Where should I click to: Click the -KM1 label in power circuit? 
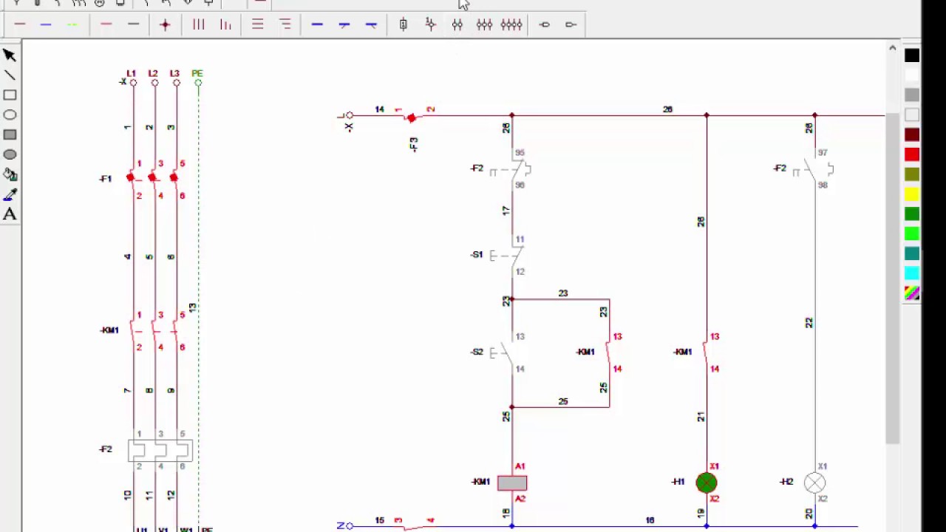pos(109,330)
